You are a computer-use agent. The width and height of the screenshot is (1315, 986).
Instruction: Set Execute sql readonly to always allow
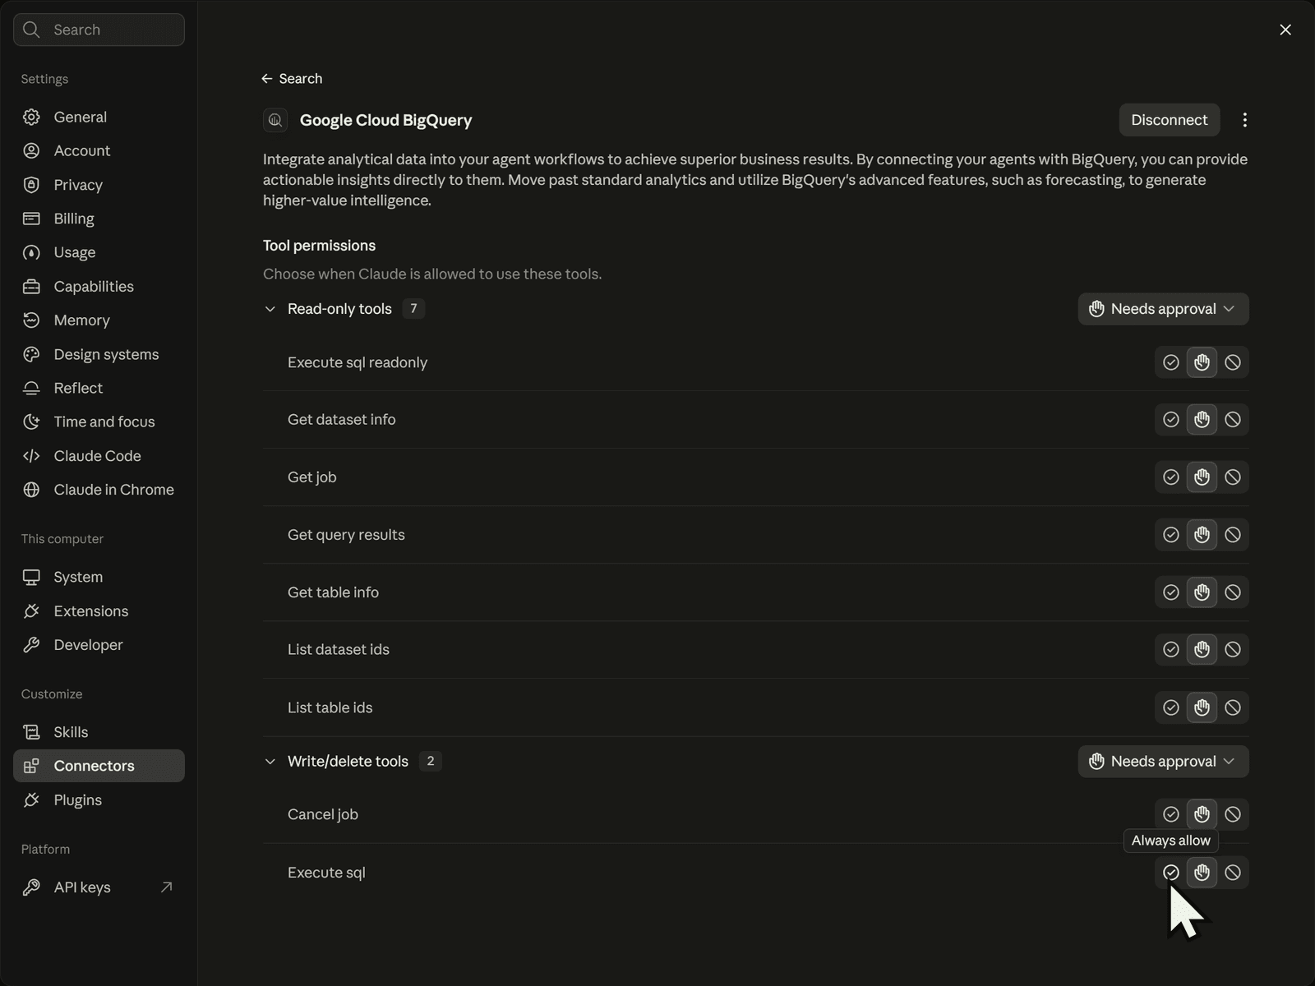(x=1171, y=362)
